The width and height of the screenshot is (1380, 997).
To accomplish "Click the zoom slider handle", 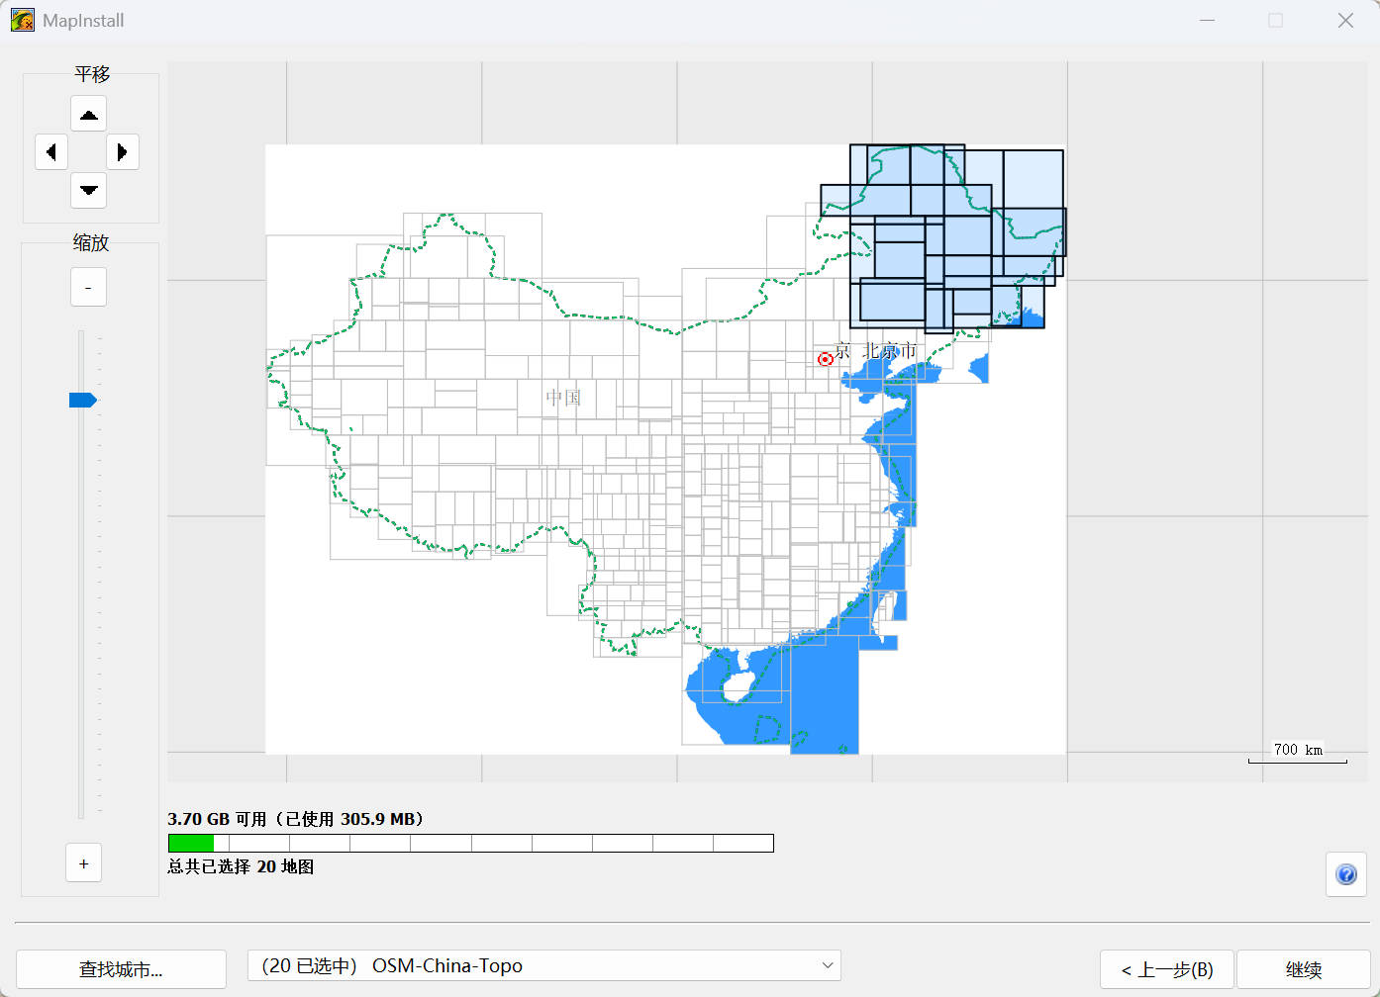I will point(82,401).
